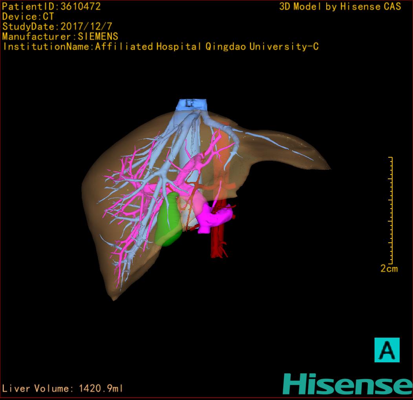Click the 'Liver Volume: 1420.9ml' readout
This screenshot has width=413, height=400.
click(62, 388)
